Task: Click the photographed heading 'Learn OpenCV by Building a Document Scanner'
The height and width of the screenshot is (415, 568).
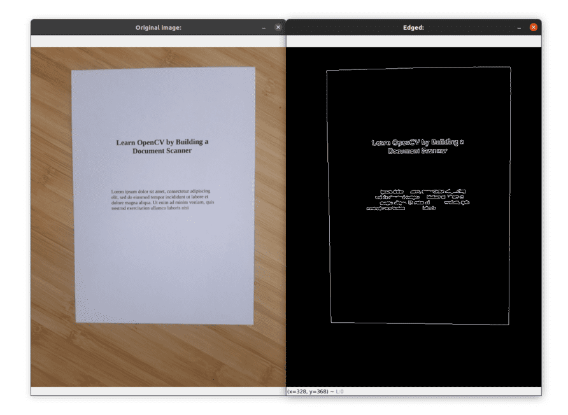Action: [162, 146]
